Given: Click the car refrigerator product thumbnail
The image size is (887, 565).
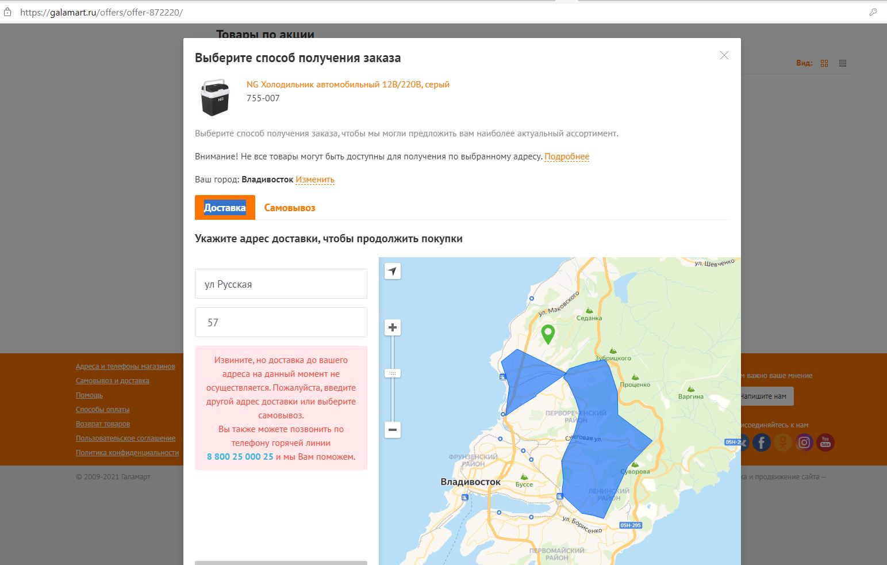Looking at the screenshot, I should tap(215, 97).
